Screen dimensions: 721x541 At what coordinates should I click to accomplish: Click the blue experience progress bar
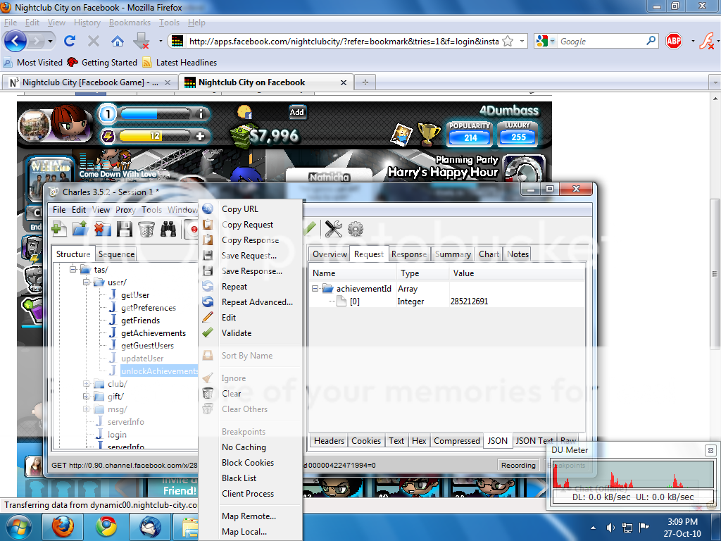click(x=154, y=113)
